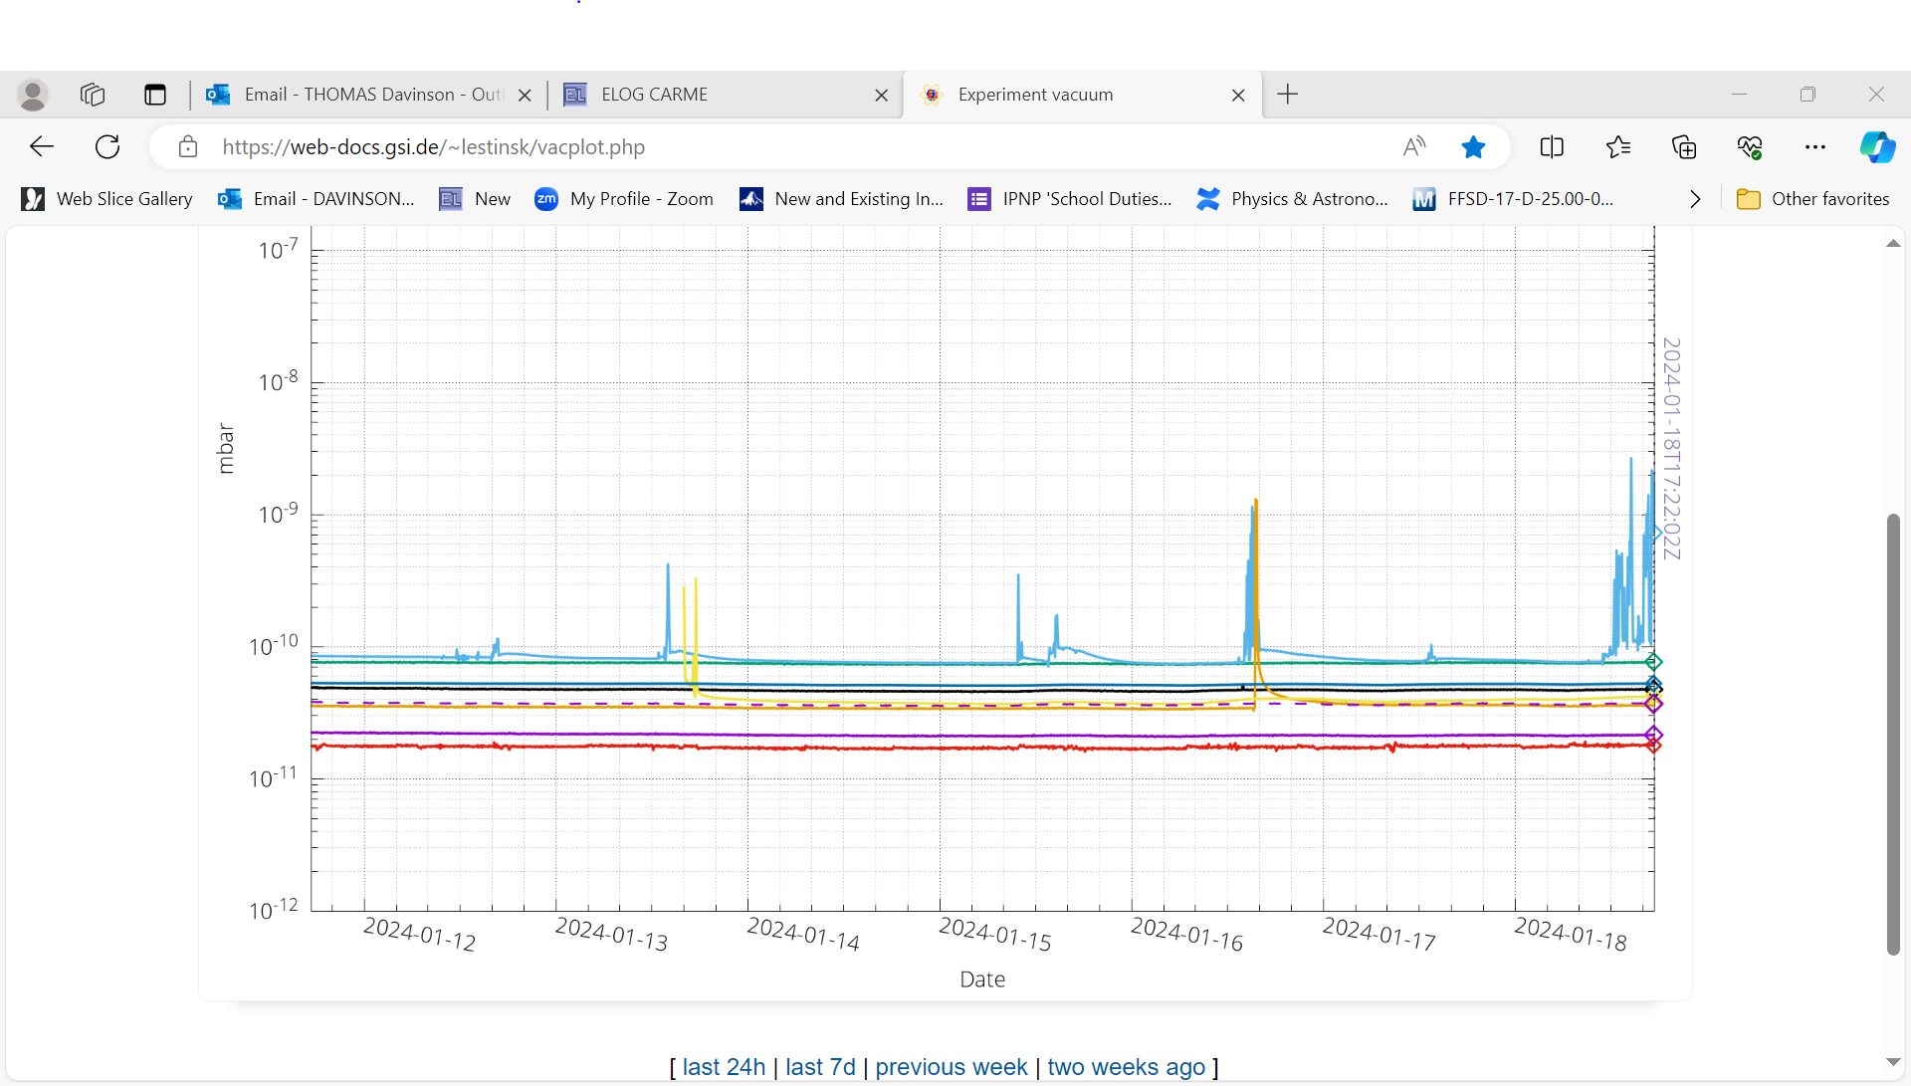Open the Other favorites folder
1911x1086 pixels.
coord(1813,199)
